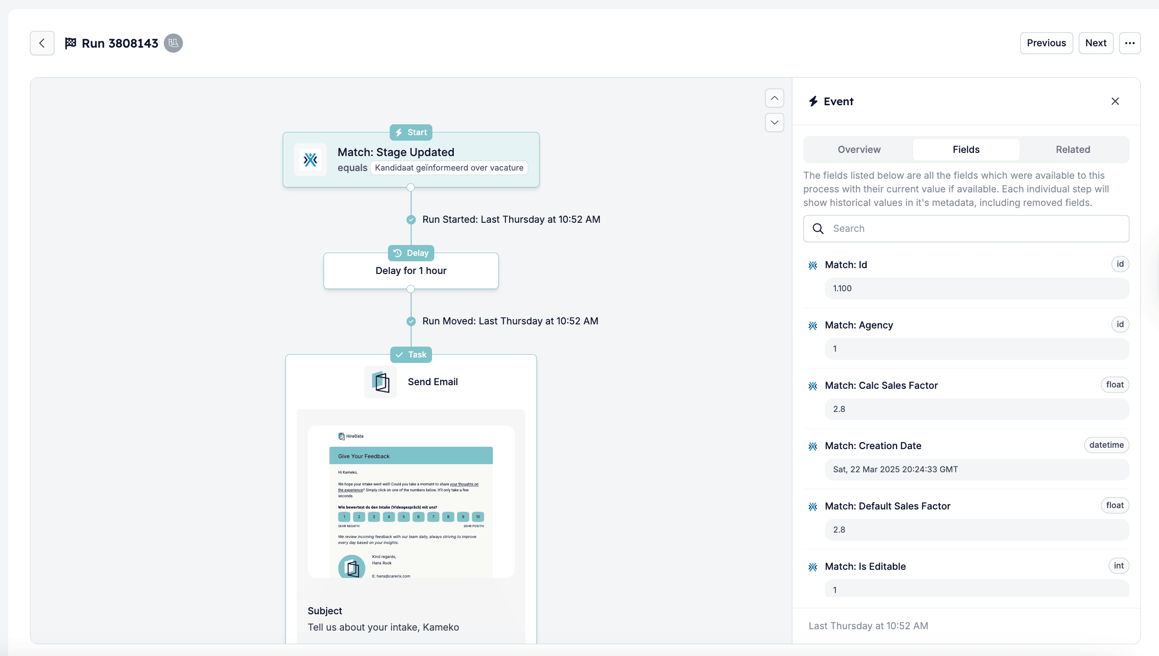Jump to next step with down chevron
1159x656 pixels.
(x=775, y=122)
